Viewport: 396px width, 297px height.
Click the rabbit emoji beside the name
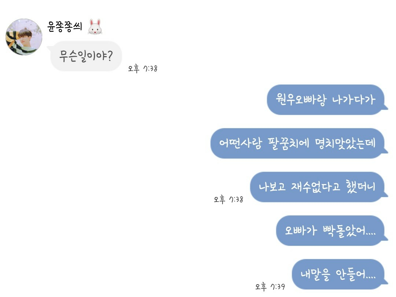(95, 27)
